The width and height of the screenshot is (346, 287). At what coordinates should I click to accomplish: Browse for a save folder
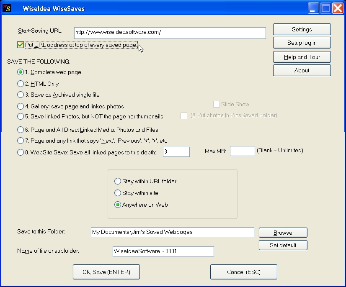click(x=283, y=233)
